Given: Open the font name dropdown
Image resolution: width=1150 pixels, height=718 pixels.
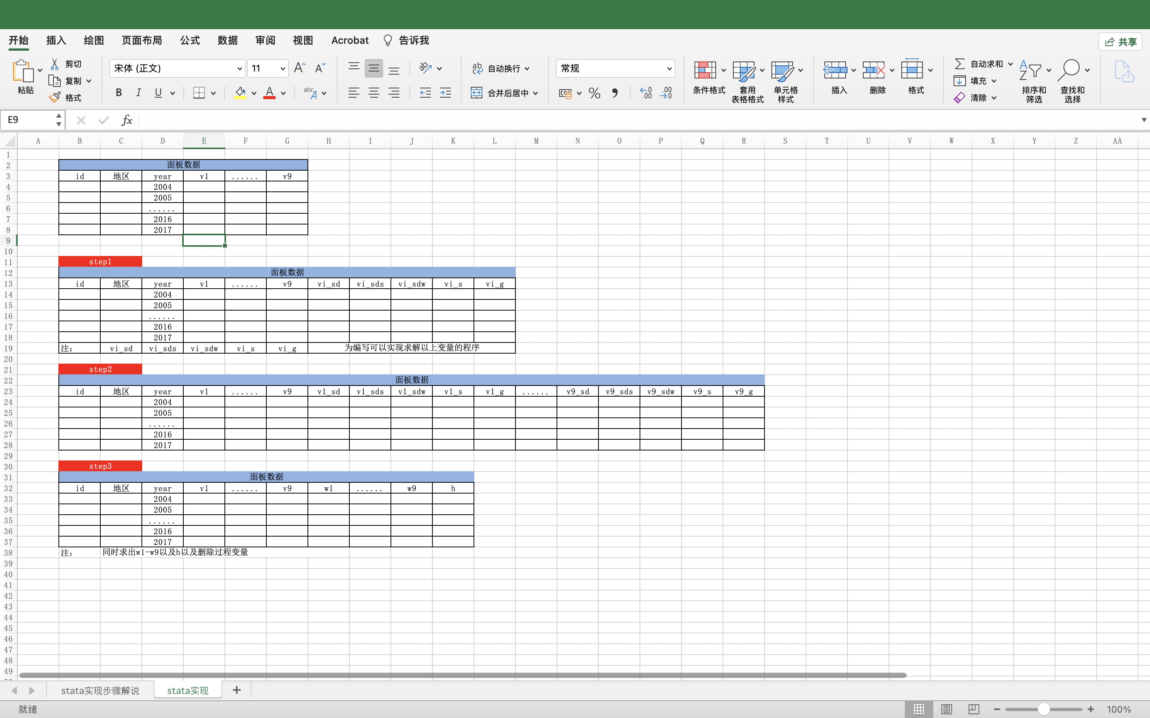Looking at the screenshot, I should pos(239,68).
